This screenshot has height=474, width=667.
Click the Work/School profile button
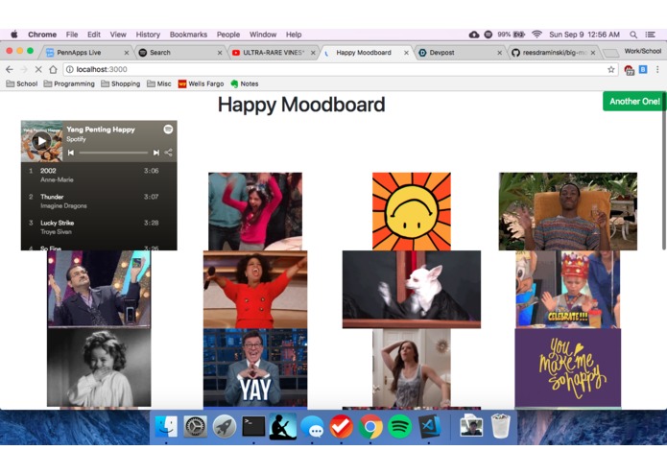tap(642, 51)
